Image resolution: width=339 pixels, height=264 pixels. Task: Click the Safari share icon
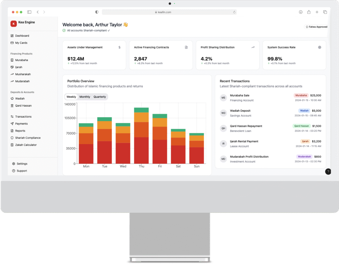coord(309,12)
